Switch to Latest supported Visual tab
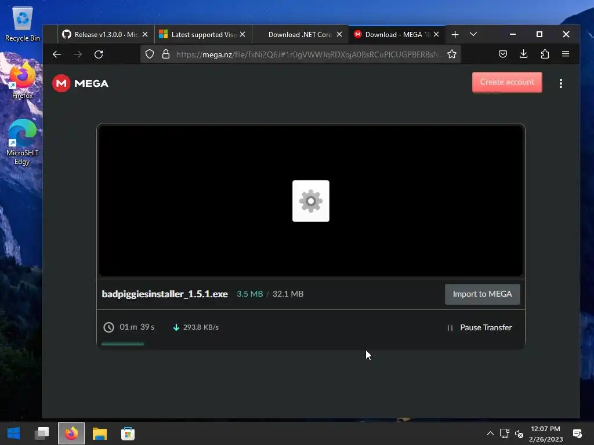The height and width of the screenshot is (445, 594). [x=202, y=34]
